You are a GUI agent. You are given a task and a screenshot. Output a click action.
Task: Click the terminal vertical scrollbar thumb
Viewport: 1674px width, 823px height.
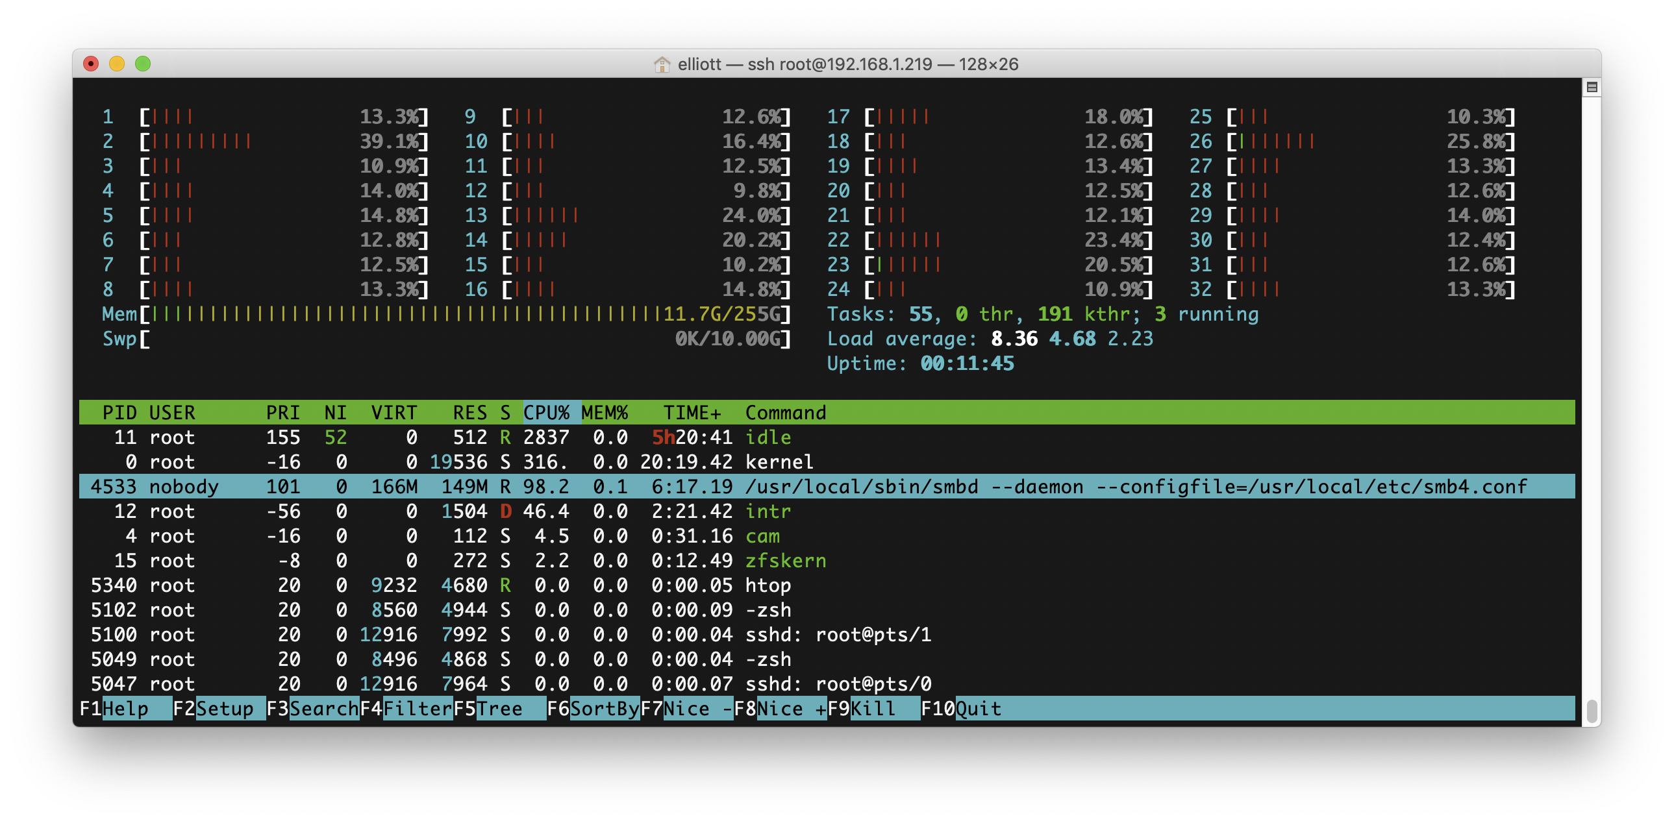click(1592, 711)
